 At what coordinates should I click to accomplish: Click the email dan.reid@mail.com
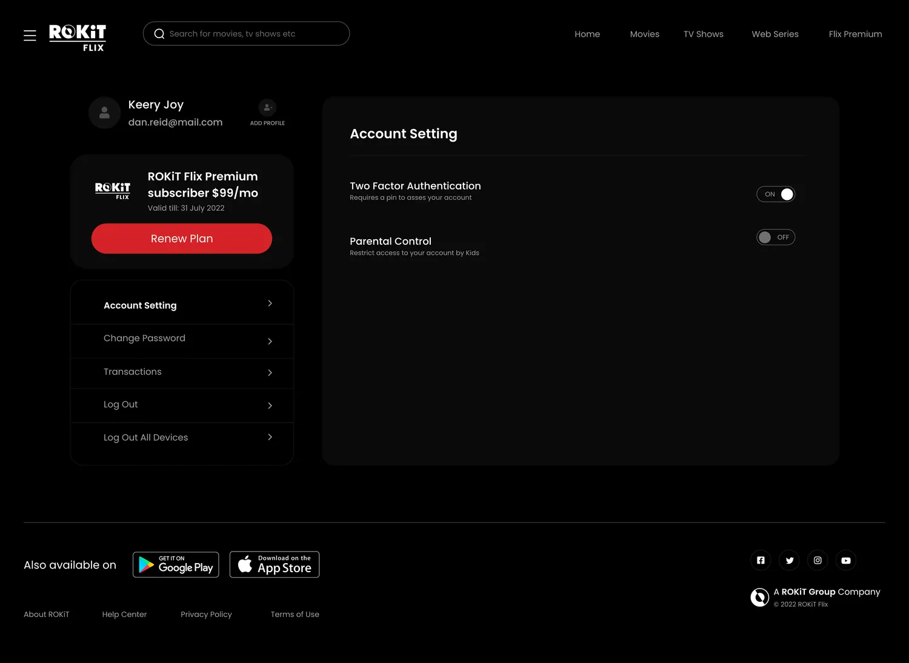(x=175, y=122)
